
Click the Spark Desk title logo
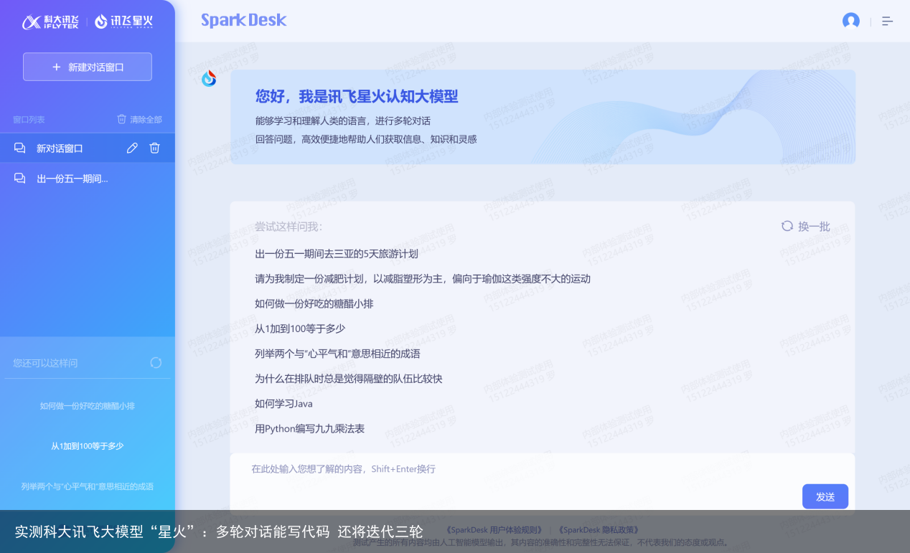243,21
